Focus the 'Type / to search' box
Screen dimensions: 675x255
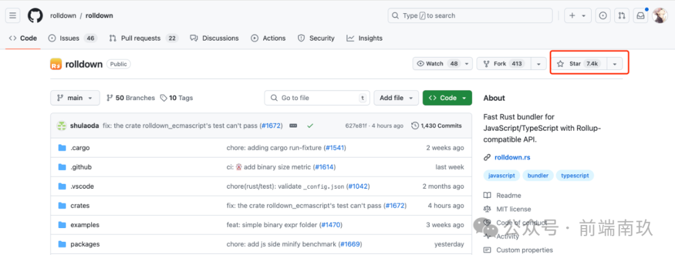click(470, 16)
